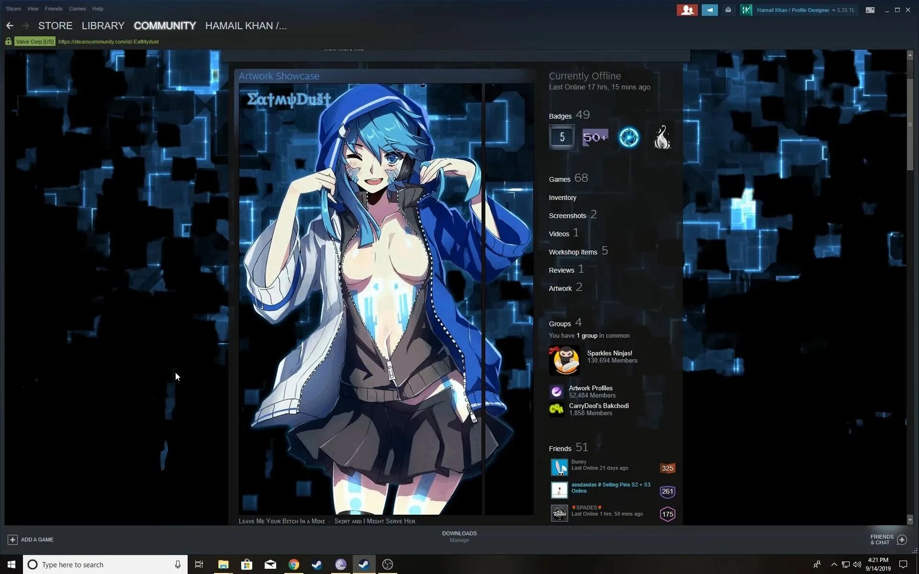Open the 50+ game collector badge

pos(595,138)
